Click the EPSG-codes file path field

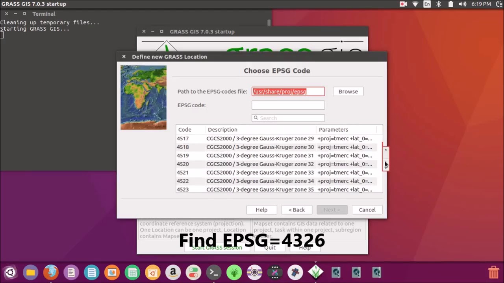click(288, 92)
